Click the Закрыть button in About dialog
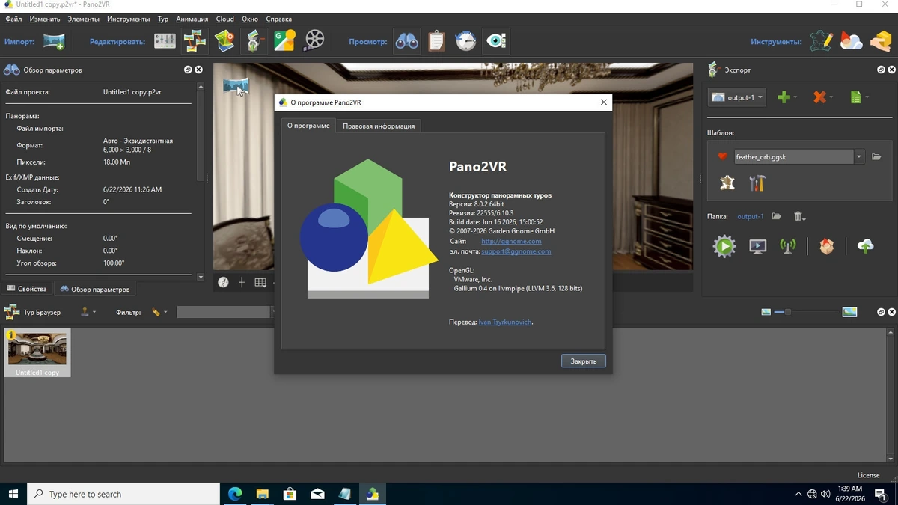 (584, 361)
